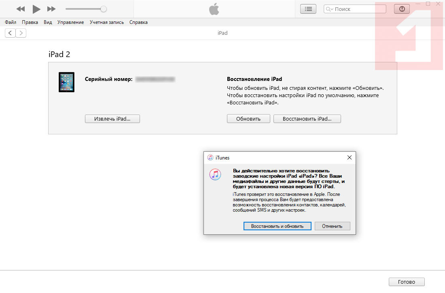Click the Восстановление iPad heading
Viewport: 445px width, 293px height.
point(254,79)
